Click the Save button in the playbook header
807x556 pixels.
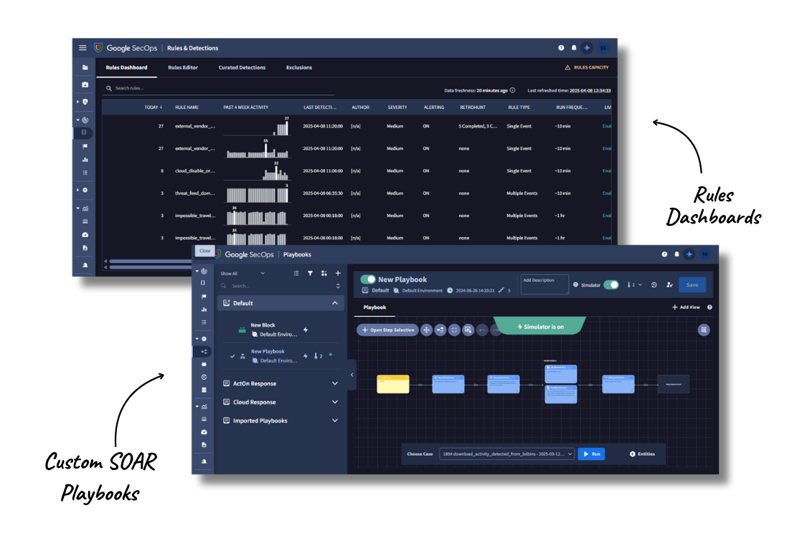tap(692, 284)
